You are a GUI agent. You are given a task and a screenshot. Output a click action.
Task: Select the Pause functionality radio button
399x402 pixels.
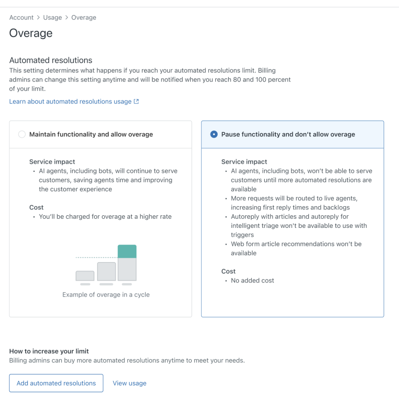214,134
